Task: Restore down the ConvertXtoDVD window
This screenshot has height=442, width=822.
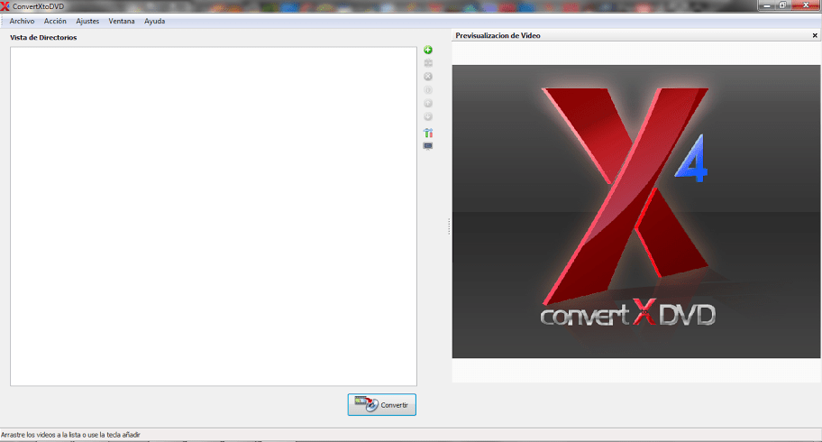Action: click(x=782, y=5)
